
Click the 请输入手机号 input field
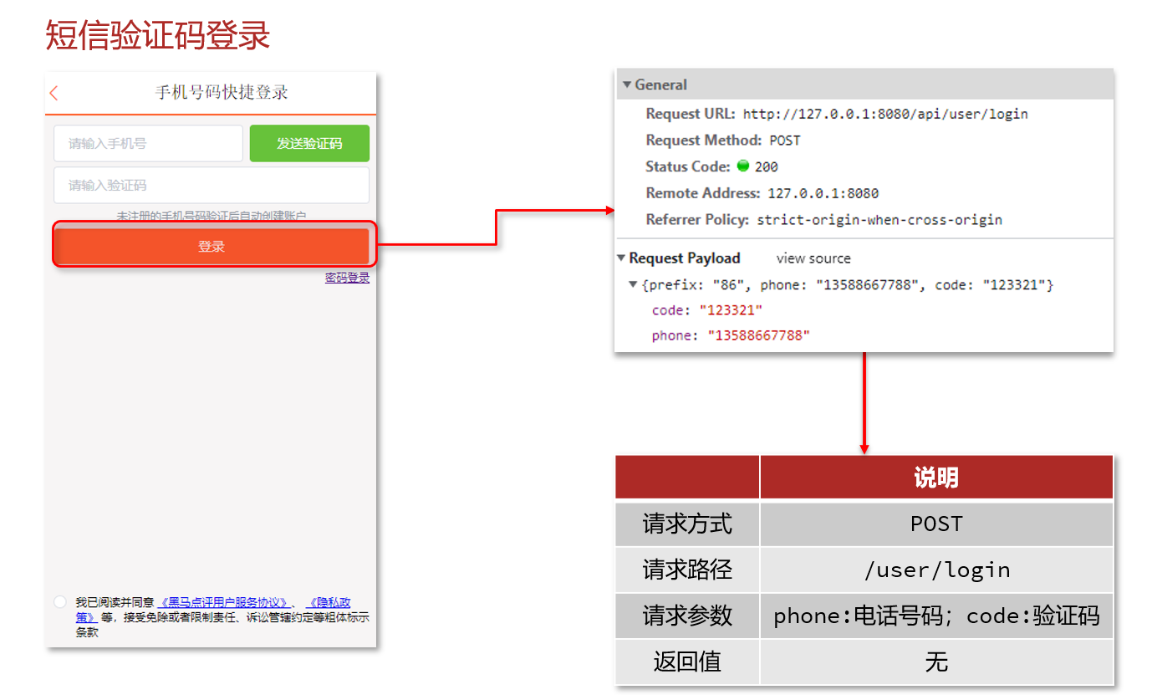[148, 143]
